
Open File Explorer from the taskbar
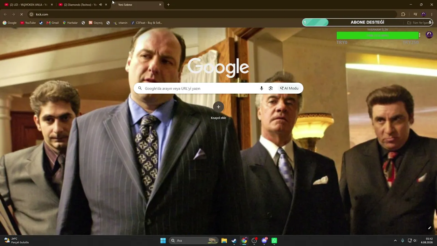coord(224,241)
